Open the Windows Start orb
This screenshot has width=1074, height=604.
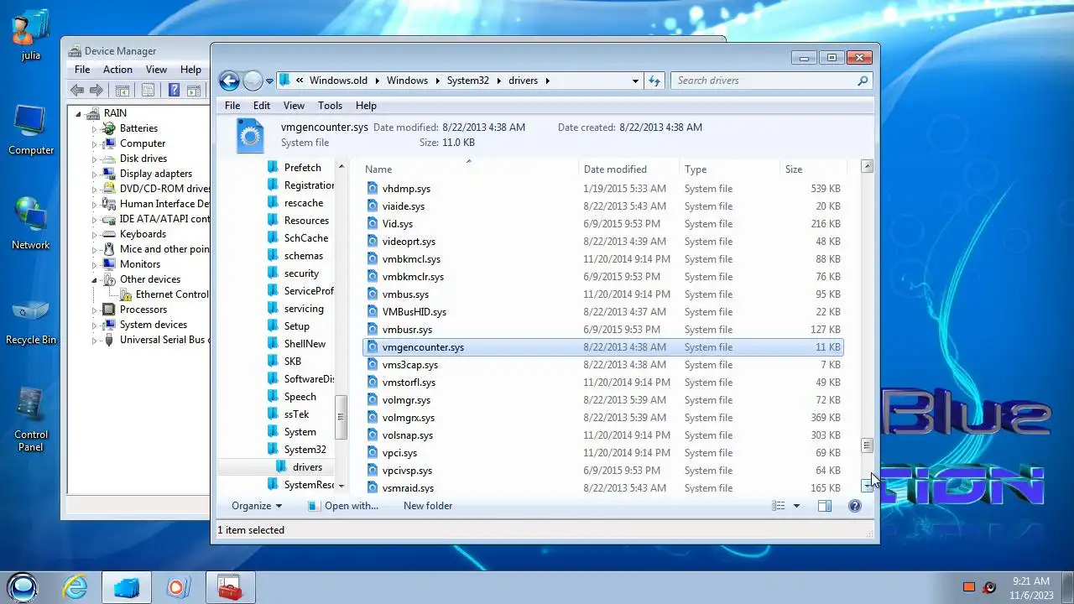pos(23,587)
